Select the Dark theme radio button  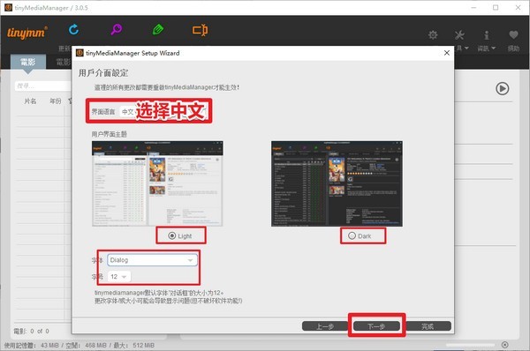[x=352, y=235]
